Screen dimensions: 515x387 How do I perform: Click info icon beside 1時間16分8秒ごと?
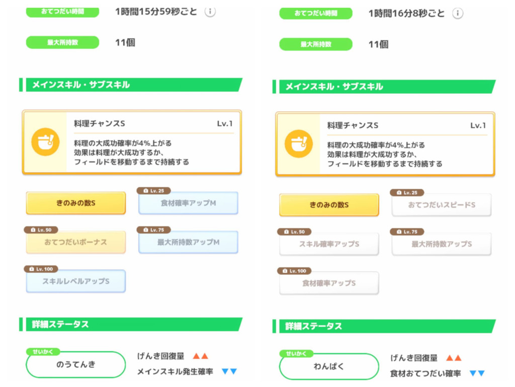click(x=457, y=14)
